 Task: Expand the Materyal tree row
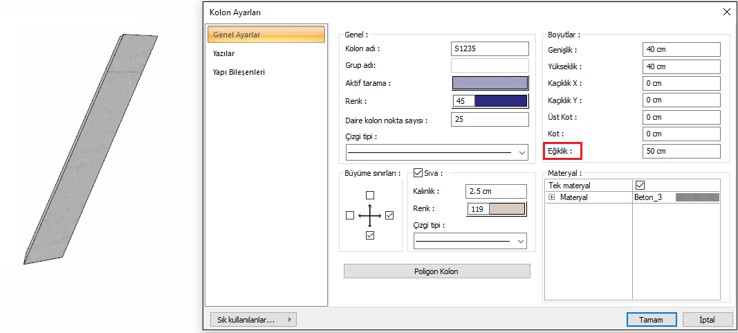(x=552, y=197)
